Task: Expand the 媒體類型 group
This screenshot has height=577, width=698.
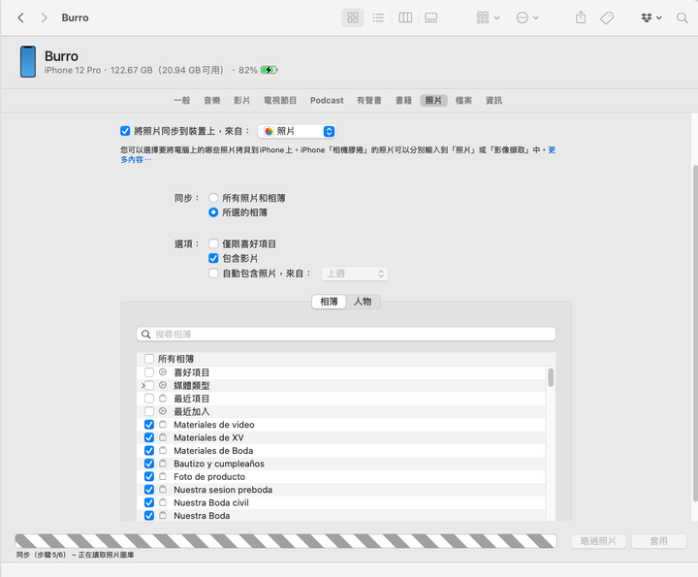Action: [143, 386]
